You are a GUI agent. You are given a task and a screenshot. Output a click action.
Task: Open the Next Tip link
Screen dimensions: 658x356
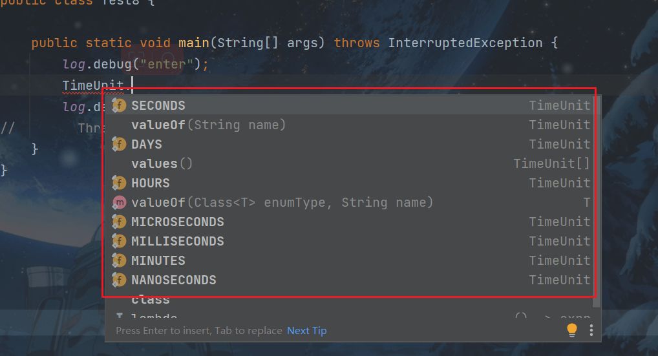coord(307,331)
